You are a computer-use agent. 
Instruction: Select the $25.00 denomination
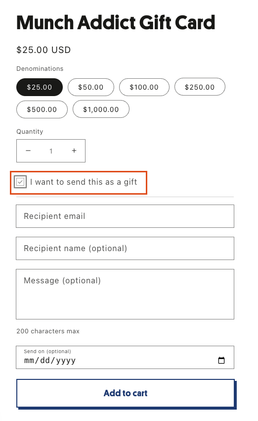[40, 87]
